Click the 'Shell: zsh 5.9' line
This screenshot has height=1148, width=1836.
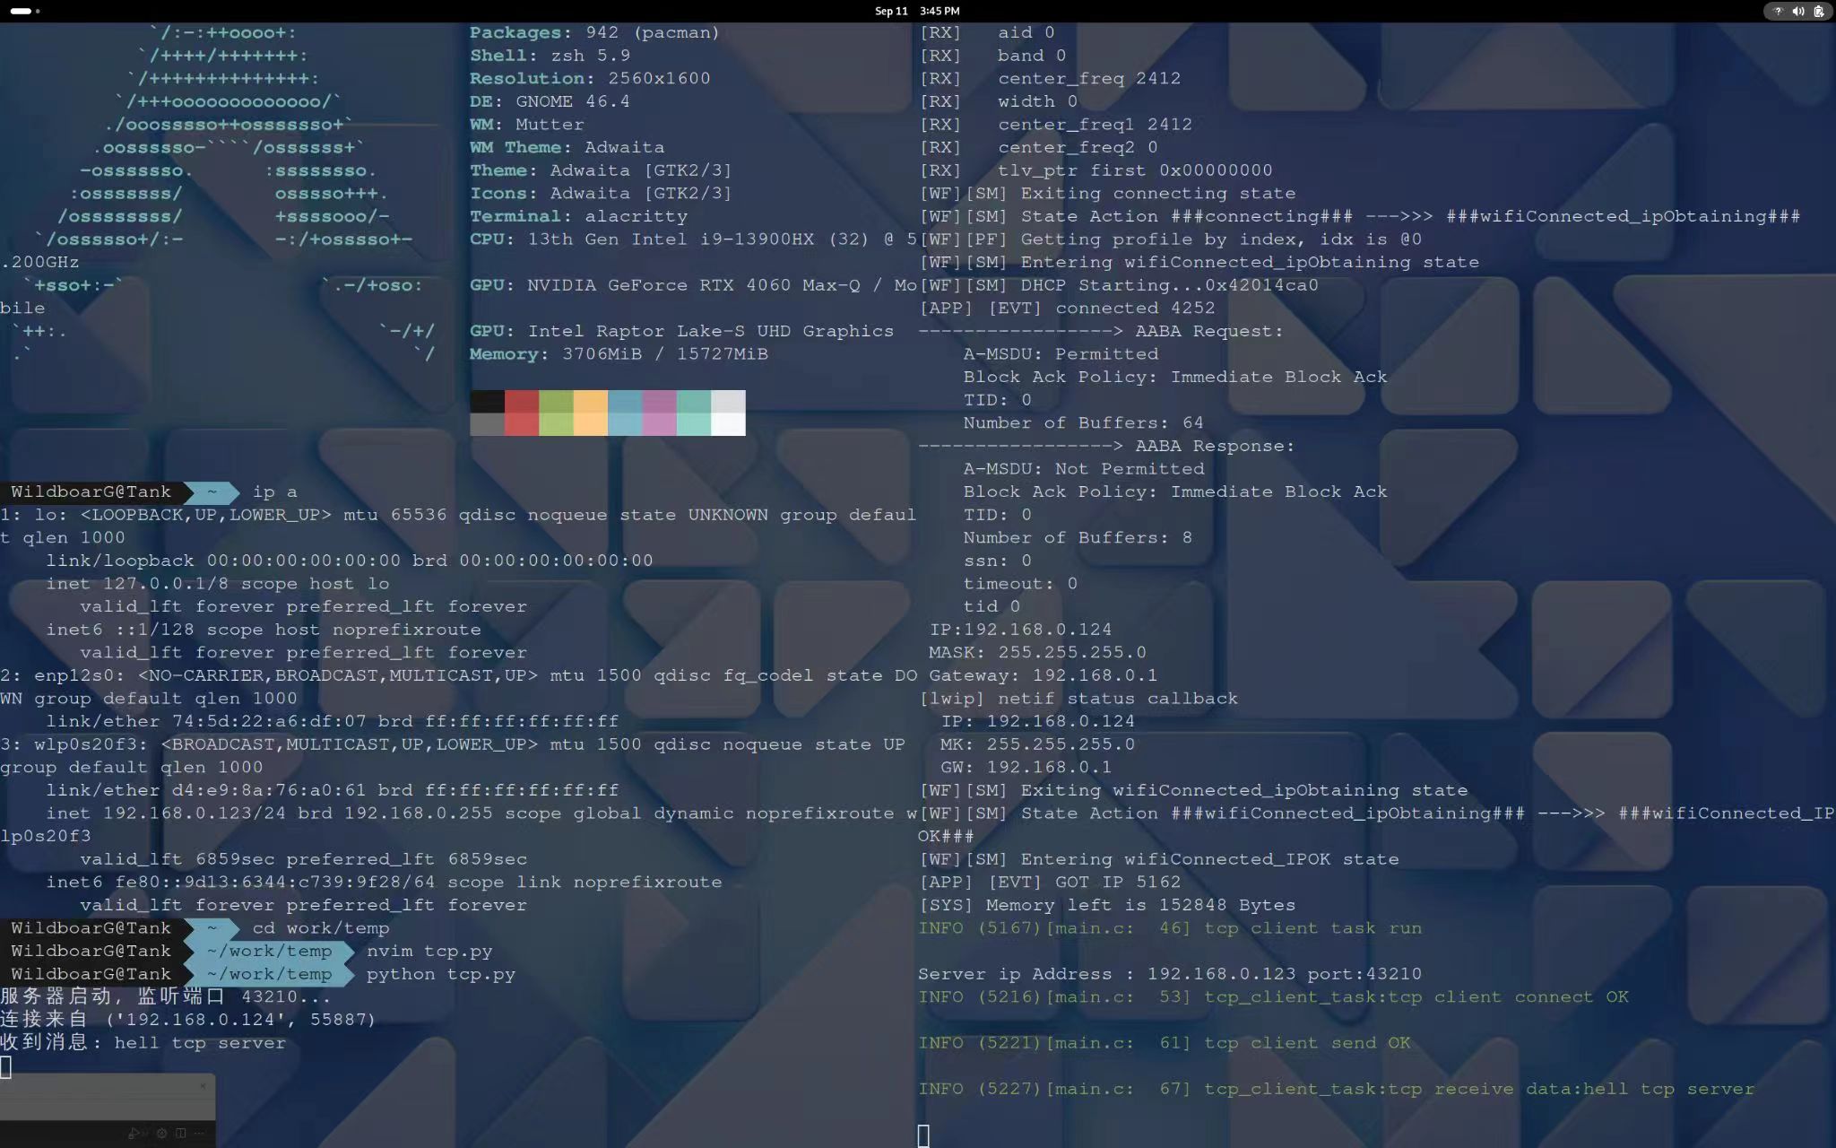pos(550,56)
